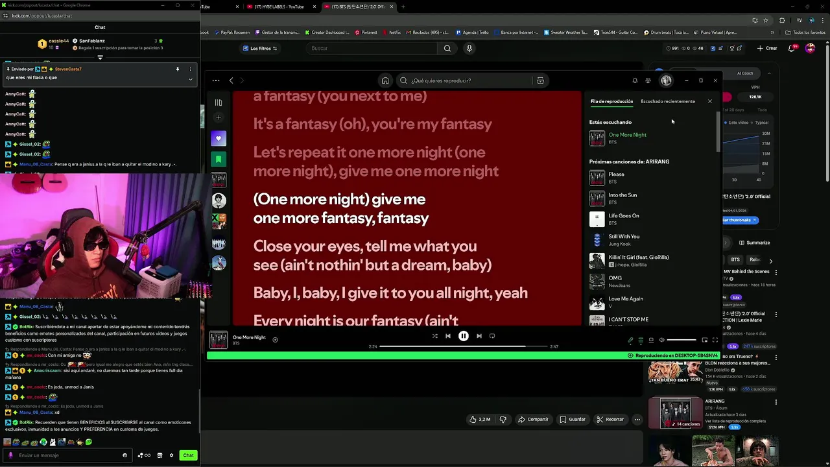Open Spotify three-dots app menu
The width and height of the screenshot is (830, 467).
216,80
